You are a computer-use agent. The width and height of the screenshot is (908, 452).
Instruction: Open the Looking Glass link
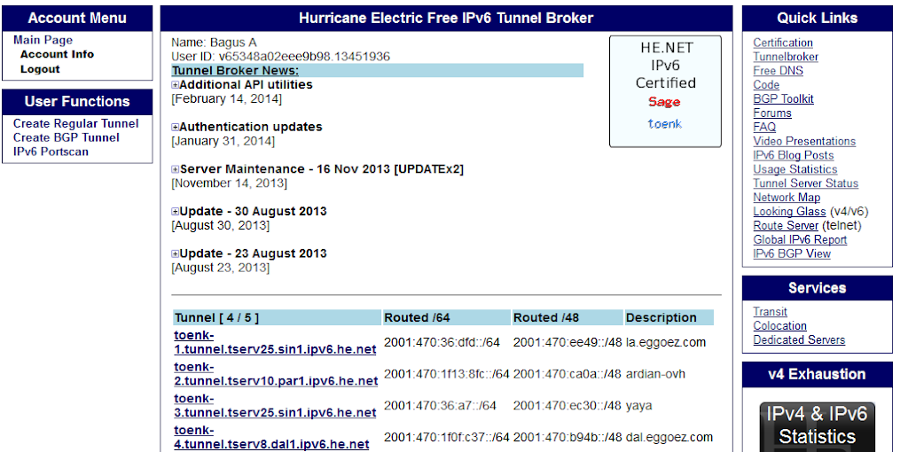pos(789,211)
